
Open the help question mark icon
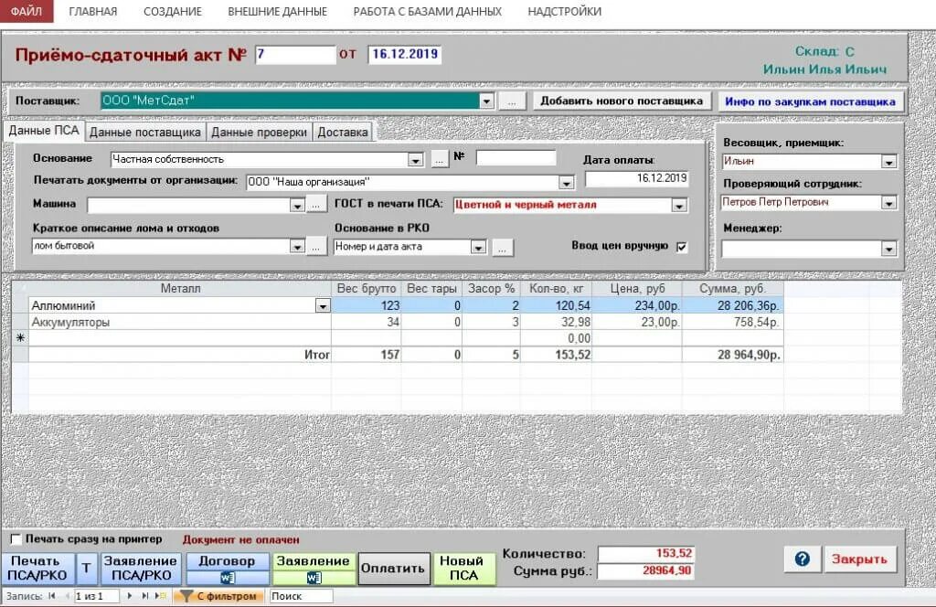pos(803,559)
